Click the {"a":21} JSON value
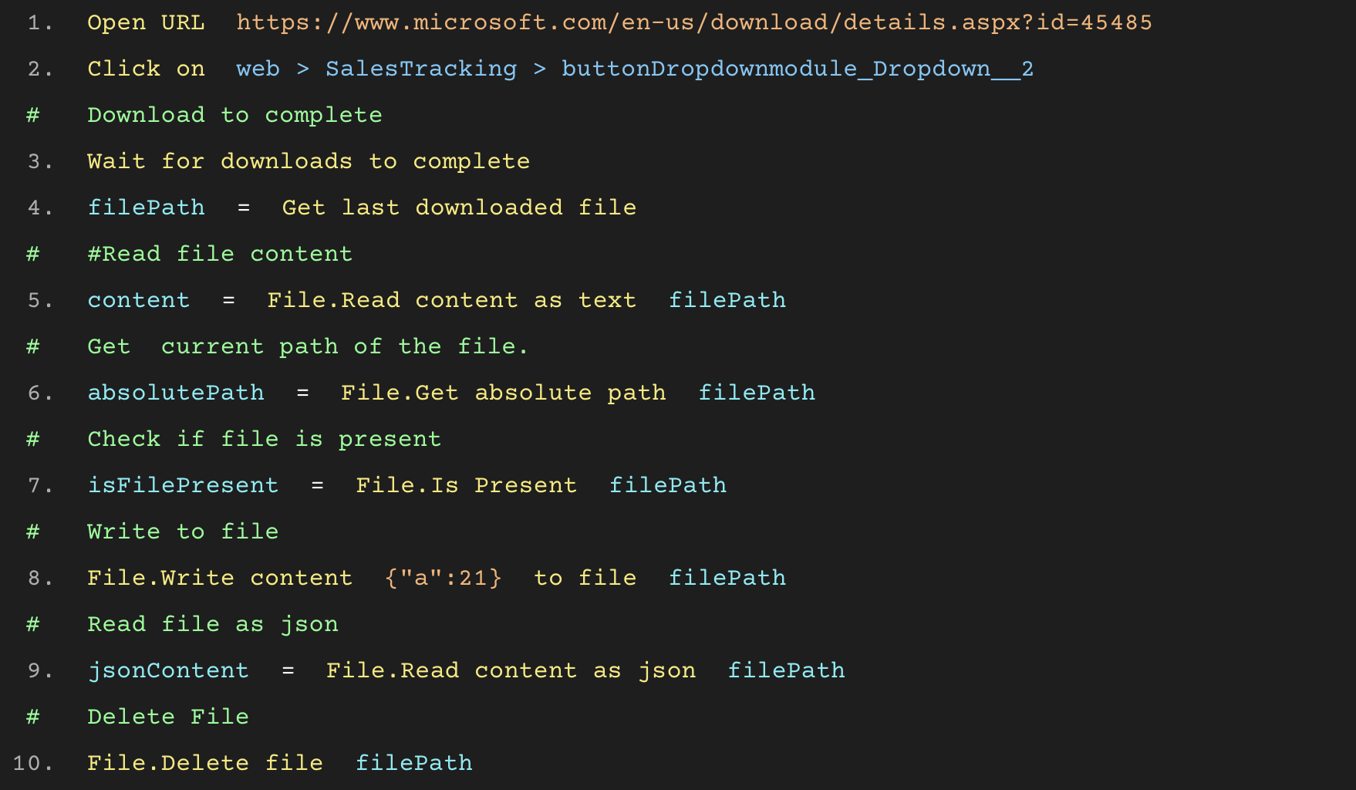The image size is (1356, 790). point(443,578)
